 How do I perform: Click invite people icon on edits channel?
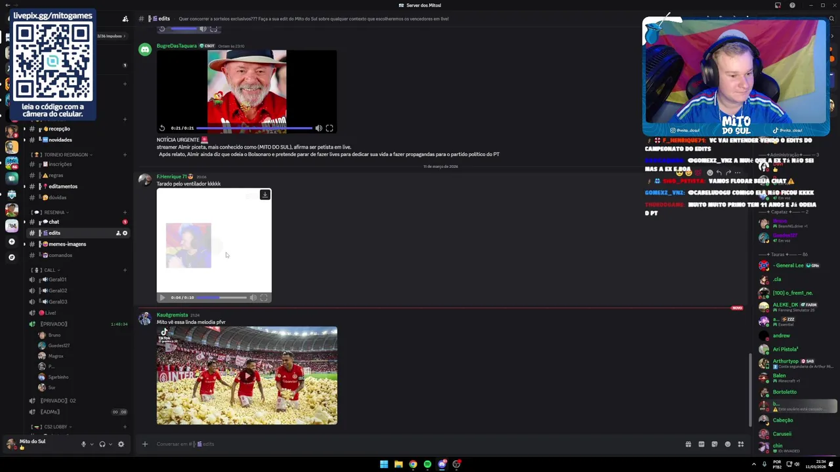[x=118, y=233]
